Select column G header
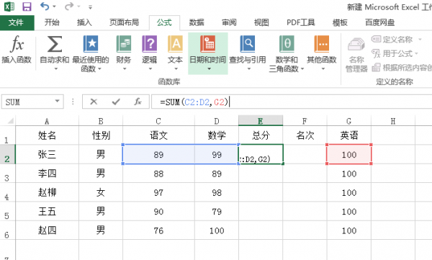 pyautogui.click(x=348, y=121)
